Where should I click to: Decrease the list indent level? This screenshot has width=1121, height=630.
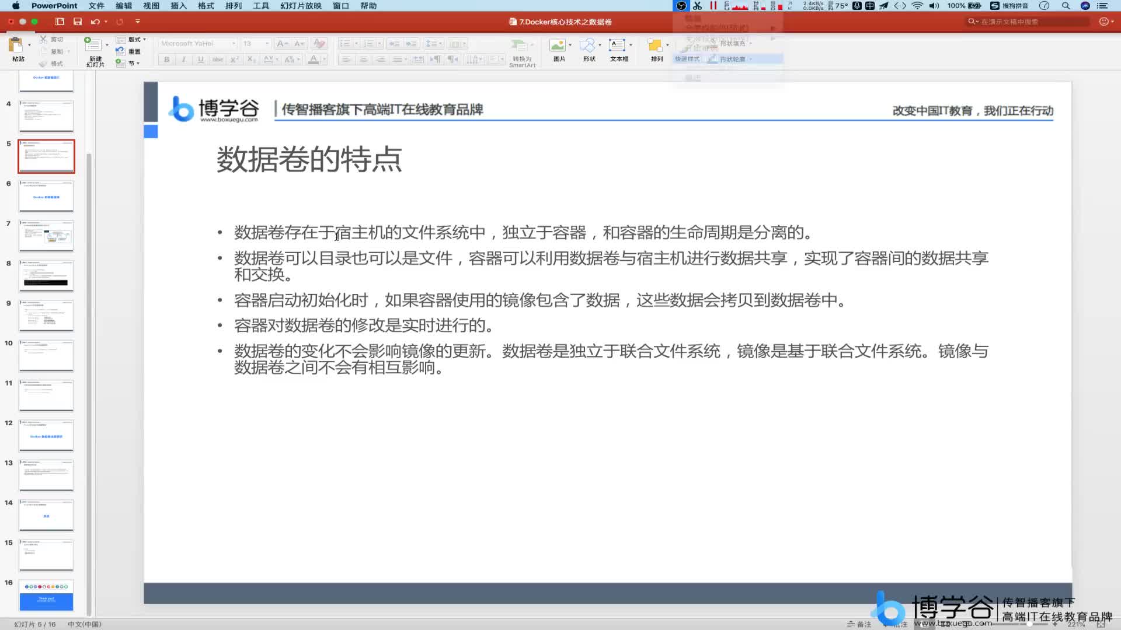(395, 44)
